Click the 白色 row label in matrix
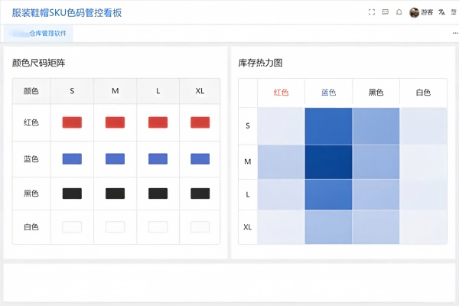This screenshot has width=459, height=306. [x=31, y=227]
